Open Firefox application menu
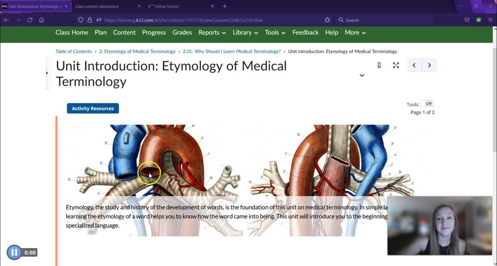The height and width of the screenshot is (266, 497). coord(490,20)
